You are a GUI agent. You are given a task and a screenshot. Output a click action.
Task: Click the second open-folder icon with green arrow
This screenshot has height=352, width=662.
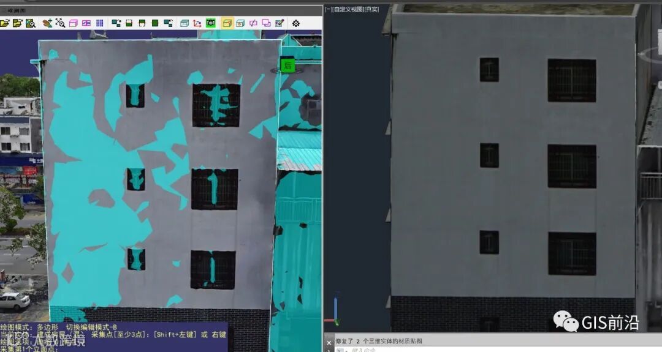click(17, 23)
